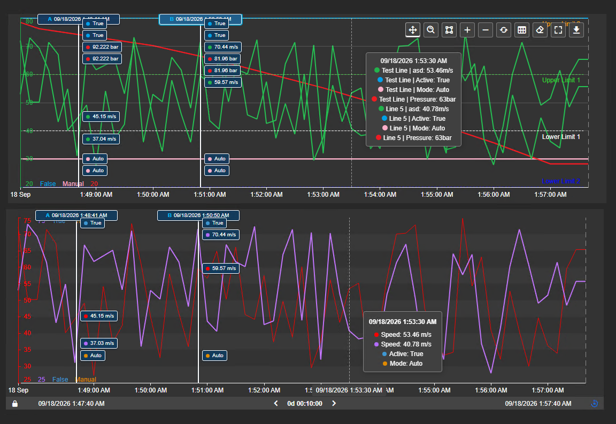Click Test Line Pressure 63bar tooltip entry
The width and height of the screenshot is (616, 424).
(414, 99)
